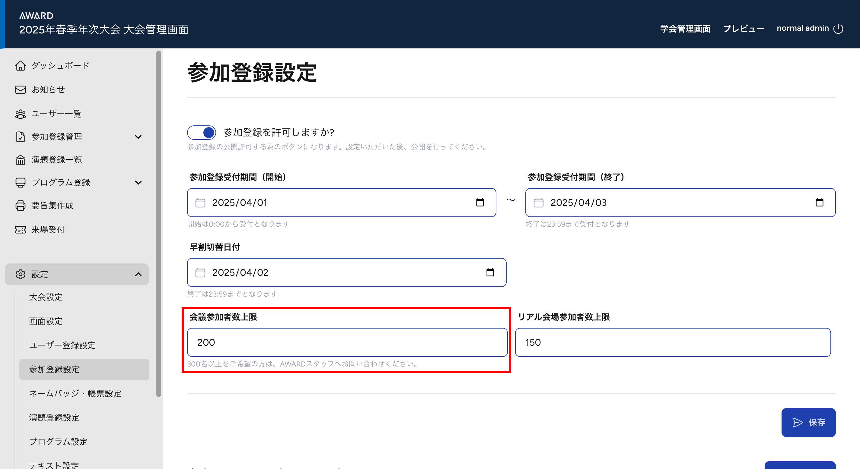Image resolution: width=860 pixels, height=469 pixels.
Task: Open calendar picker for registration start date
Action: click(480, 203)
